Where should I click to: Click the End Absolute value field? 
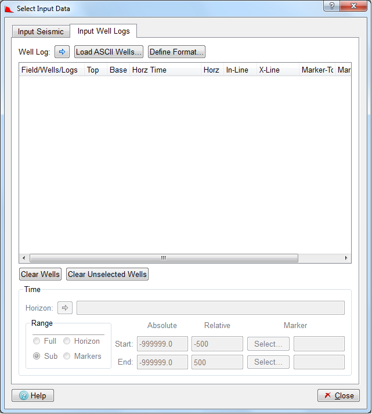[x=162, y=362]
